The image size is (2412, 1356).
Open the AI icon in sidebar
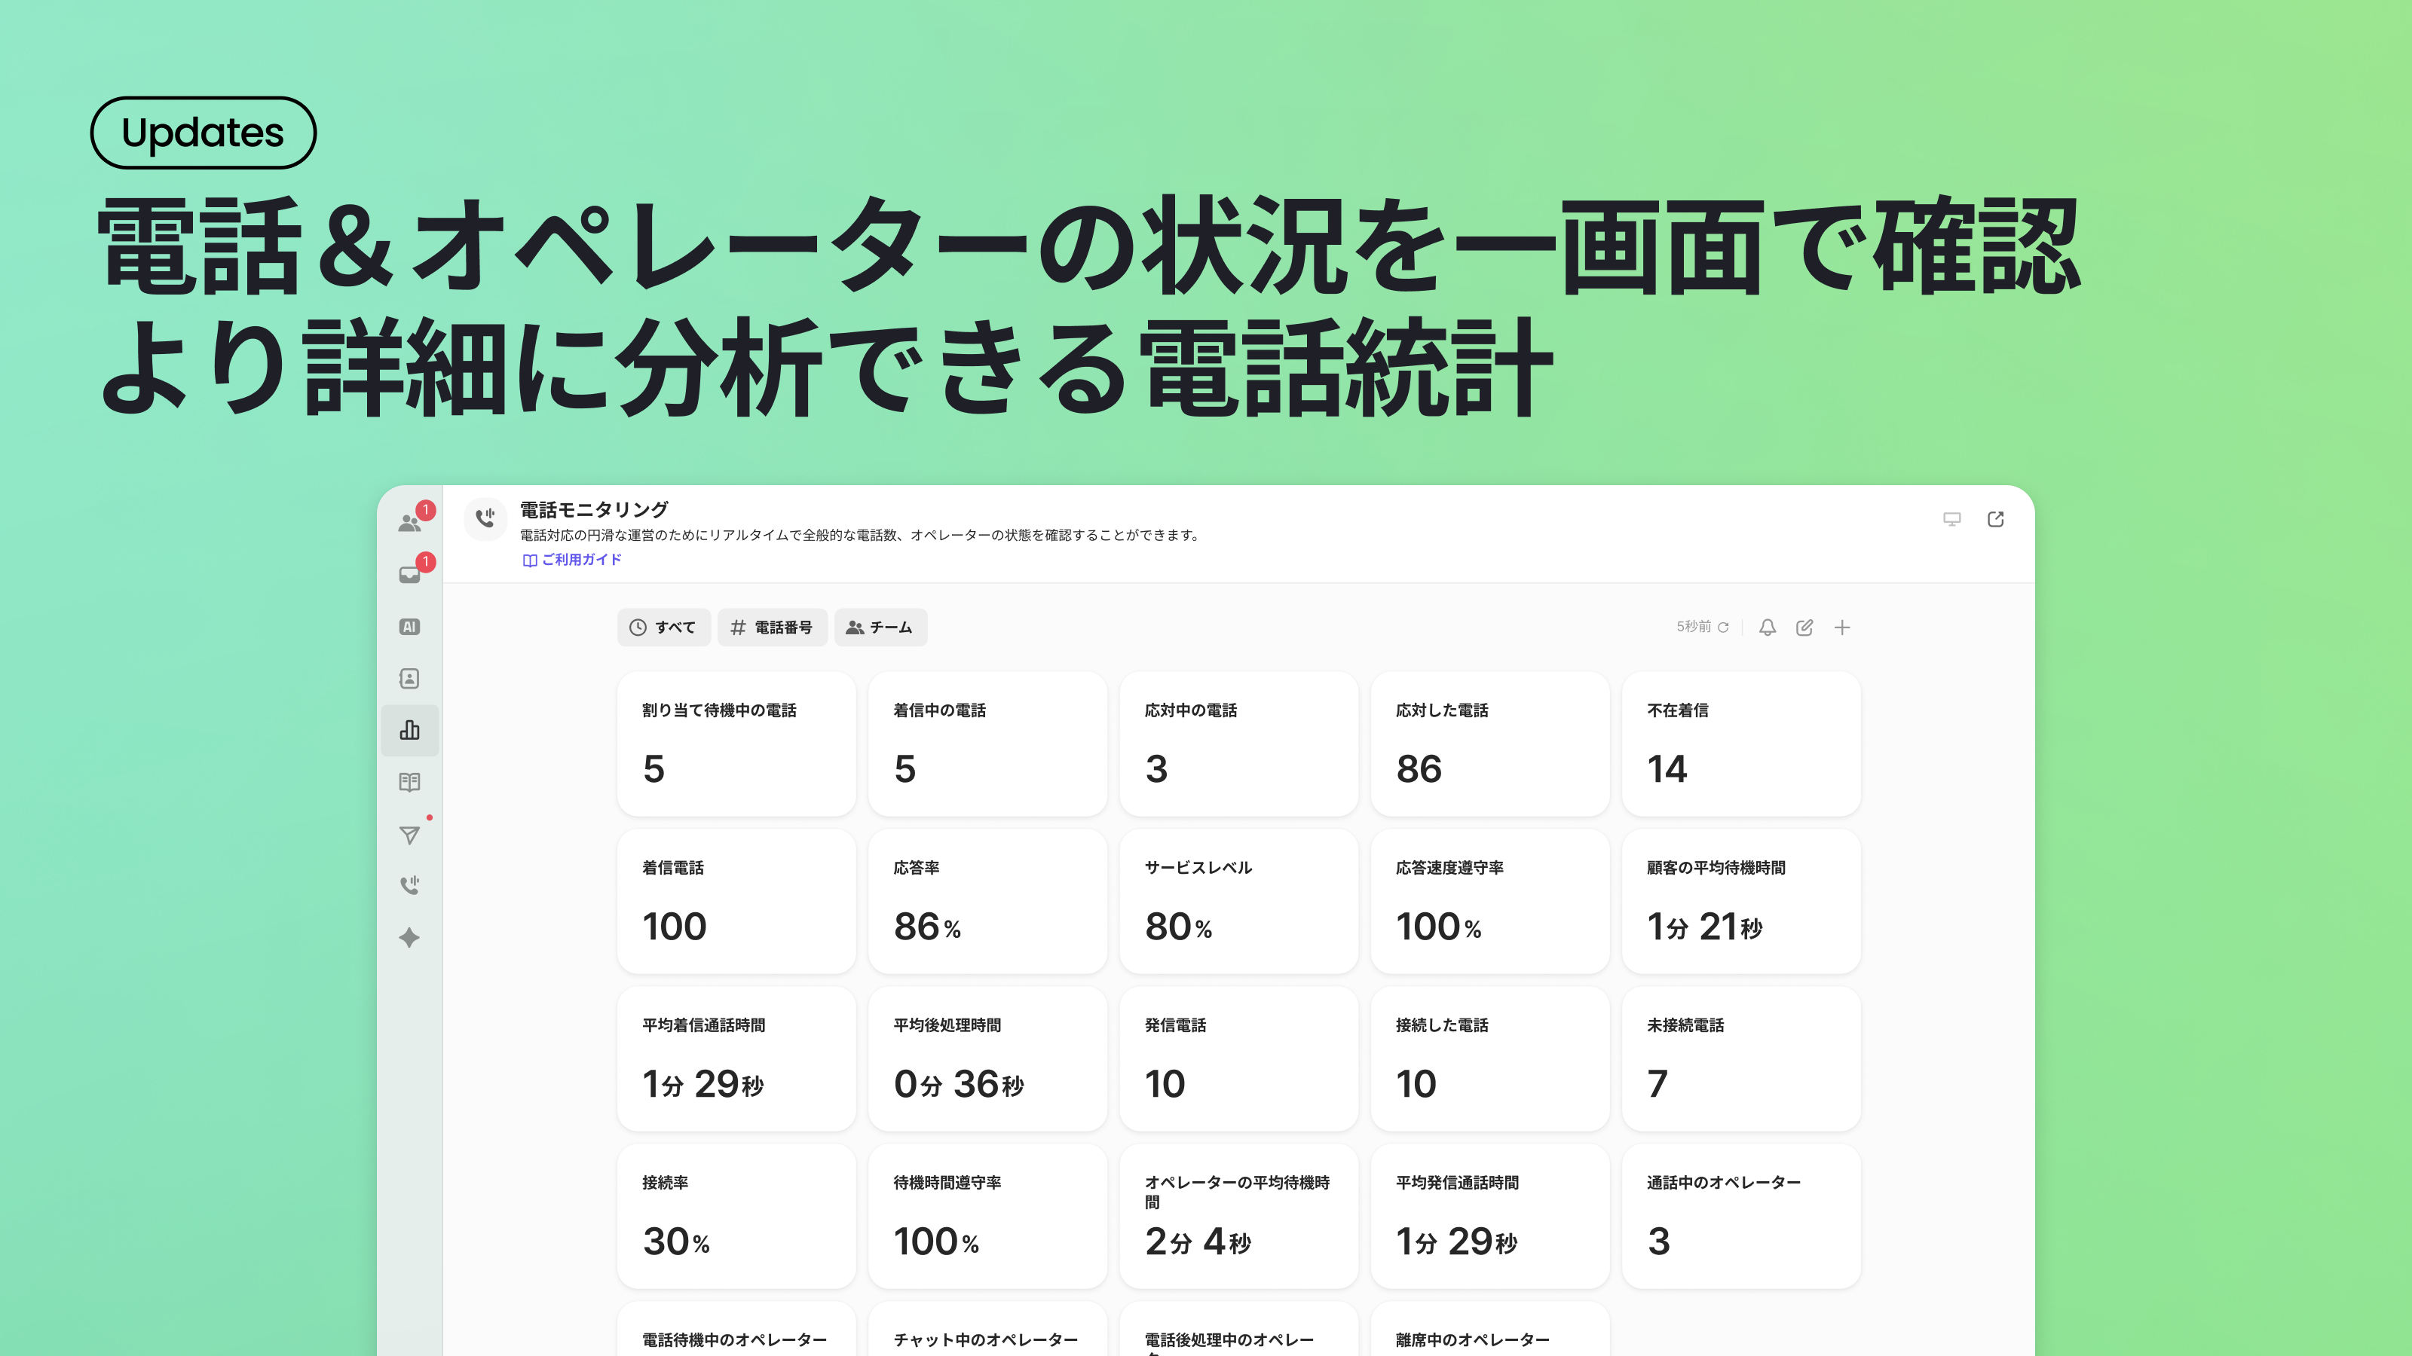tap(409, 627)
